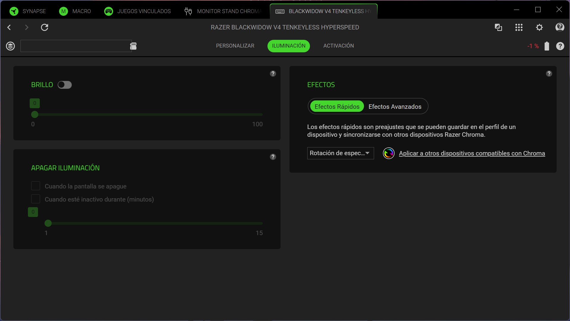Click the gamepad icon for linked games
The height and width of the screenshot is (321, 570).
pos(109,11)
